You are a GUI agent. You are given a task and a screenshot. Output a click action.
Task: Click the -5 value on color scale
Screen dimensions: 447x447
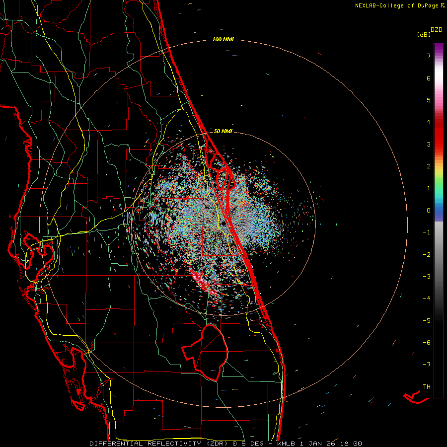pos(427,321)
